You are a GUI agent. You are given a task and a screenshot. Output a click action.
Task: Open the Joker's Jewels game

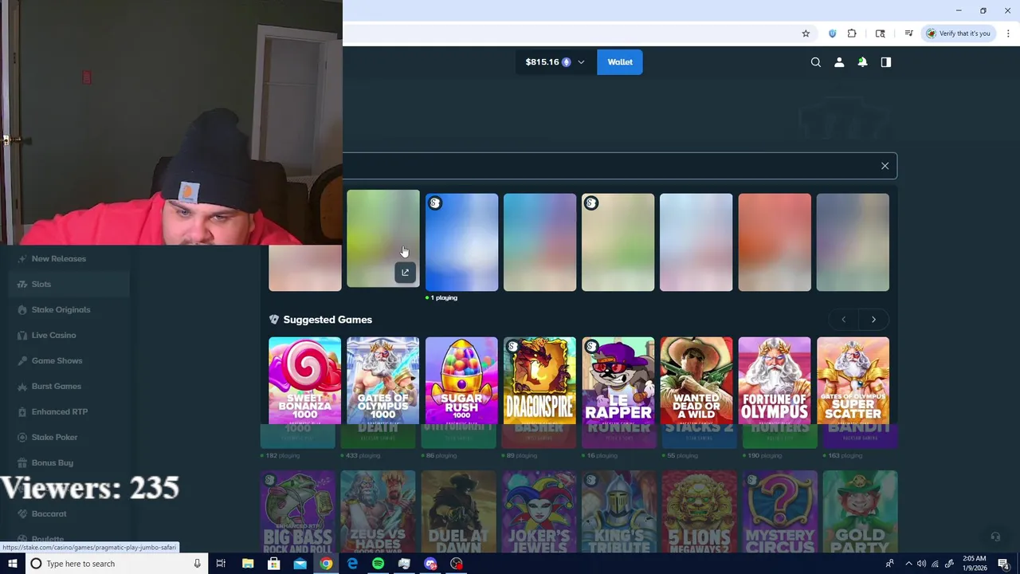tap(539, 512)
